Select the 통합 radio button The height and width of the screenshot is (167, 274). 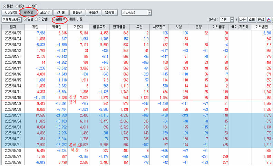click(x=4, y=6)
